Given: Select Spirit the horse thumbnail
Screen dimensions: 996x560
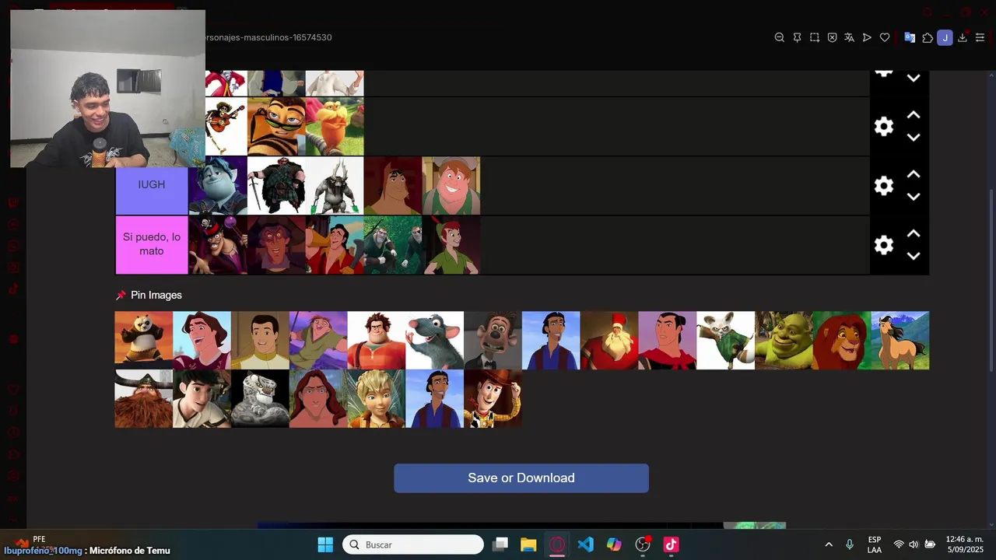Looking at the screenshot, I should pos(900,341).
